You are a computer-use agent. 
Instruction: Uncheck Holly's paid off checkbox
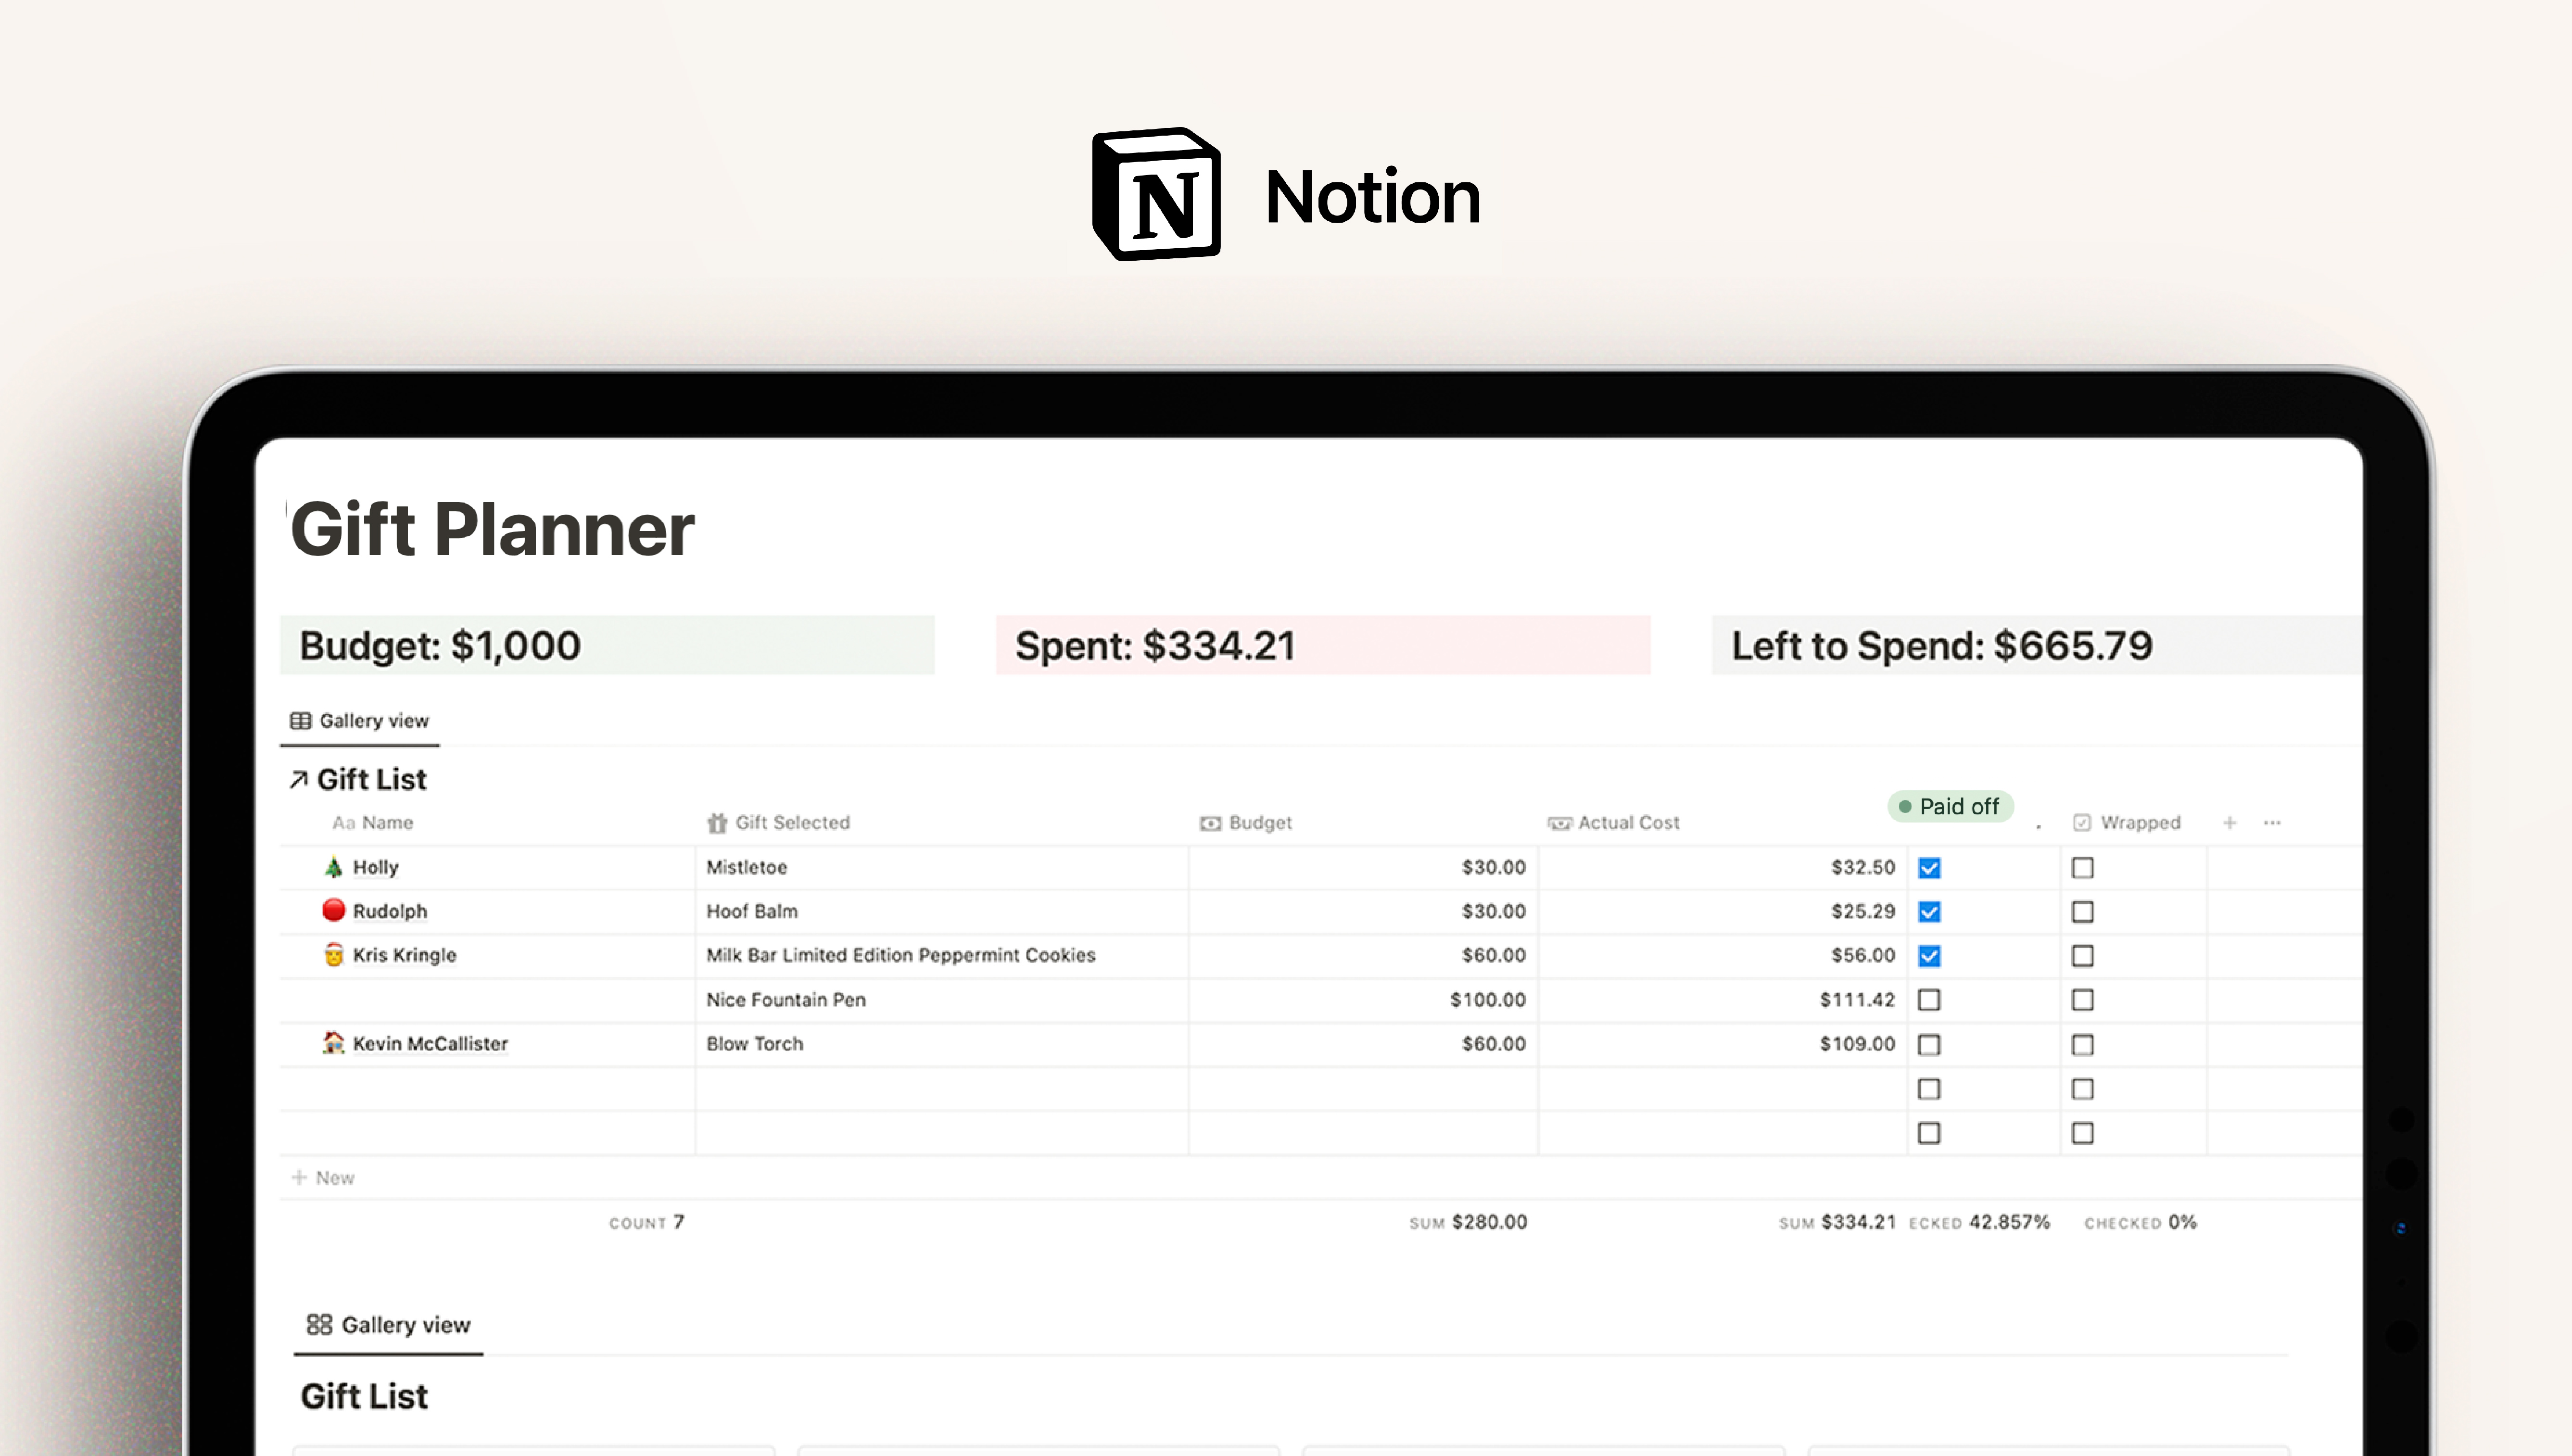pyautogui.click(x=1929, y=868)
